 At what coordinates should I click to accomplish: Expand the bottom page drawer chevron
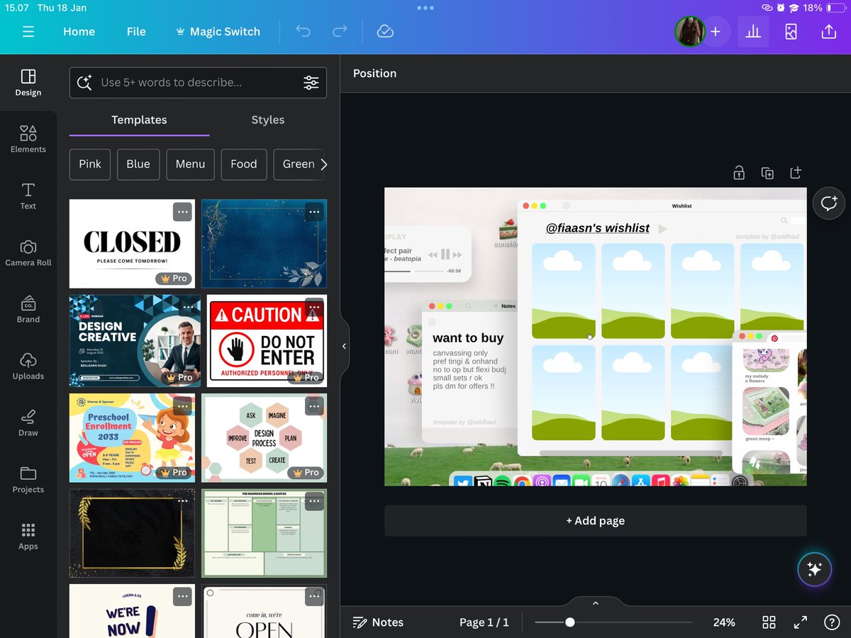click(596, 603)
